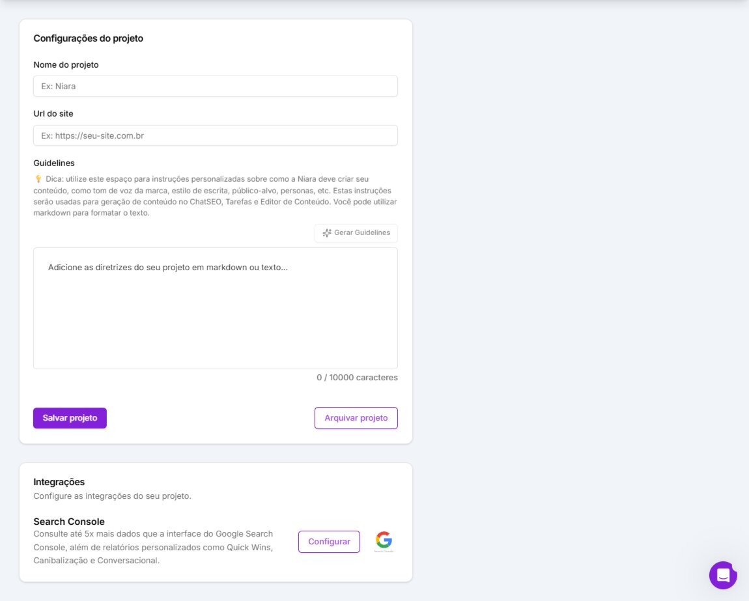Click Arquivar projeto

pyautogui.click(x=356, y=417)
